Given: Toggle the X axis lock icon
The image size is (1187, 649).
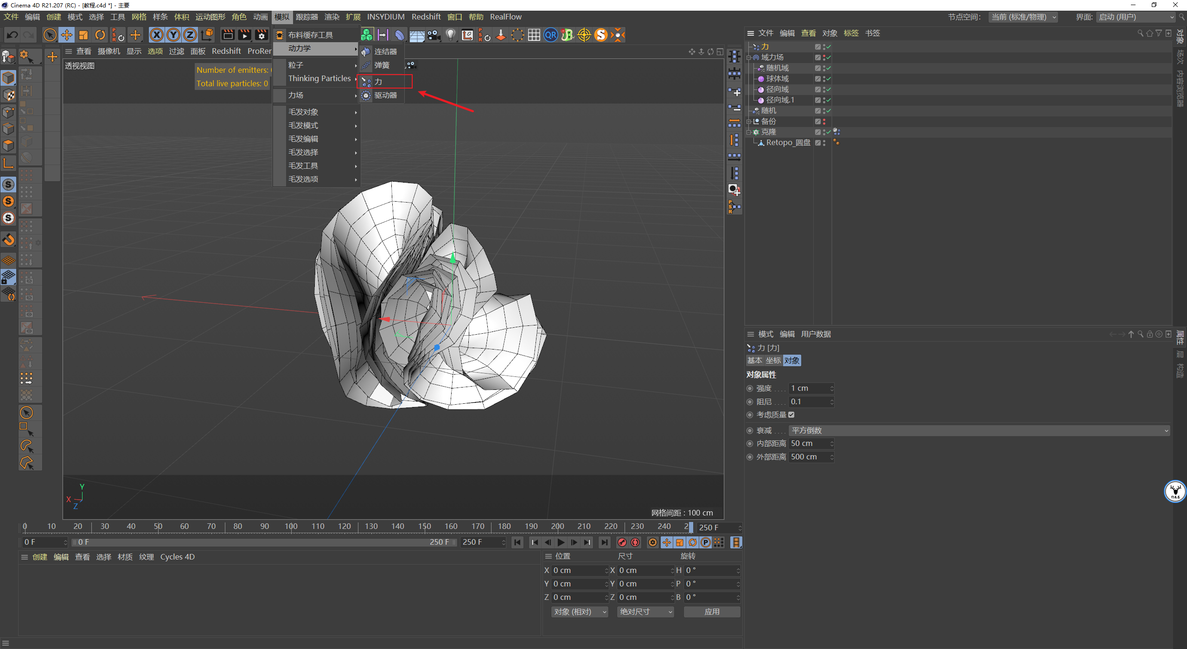Looking at the screenshot, I should point(157,35).
